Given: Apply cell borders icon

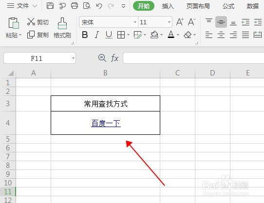Looking at the screenshot, I should coord(121,35).
